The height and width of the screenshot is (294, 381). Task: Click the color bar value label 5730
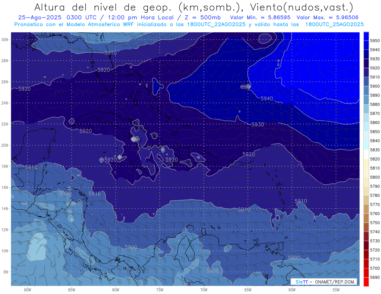tap(375, 241)
